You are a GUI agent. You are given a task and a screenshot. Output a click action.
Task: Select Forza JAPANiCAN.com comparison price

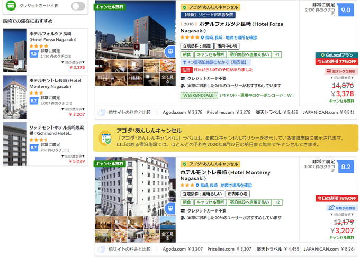328,113
